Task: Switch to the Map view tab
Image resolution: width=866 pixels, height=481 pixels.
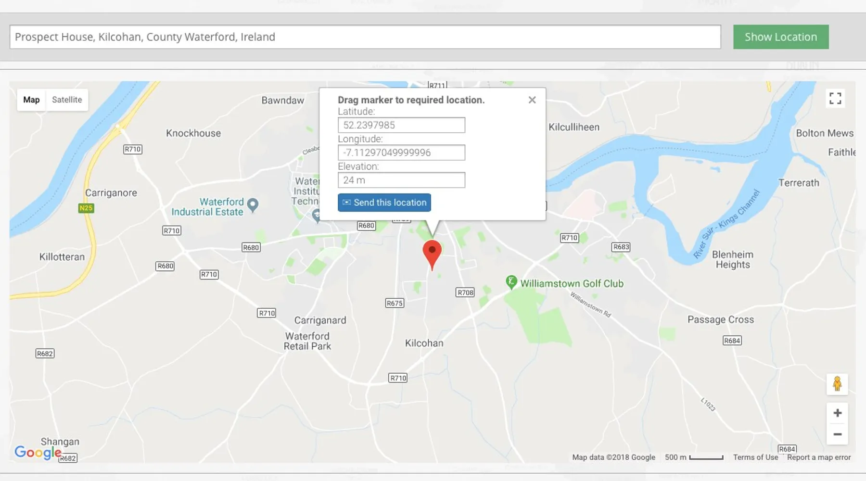Action: pyautogui.click(x=31, y=100)
